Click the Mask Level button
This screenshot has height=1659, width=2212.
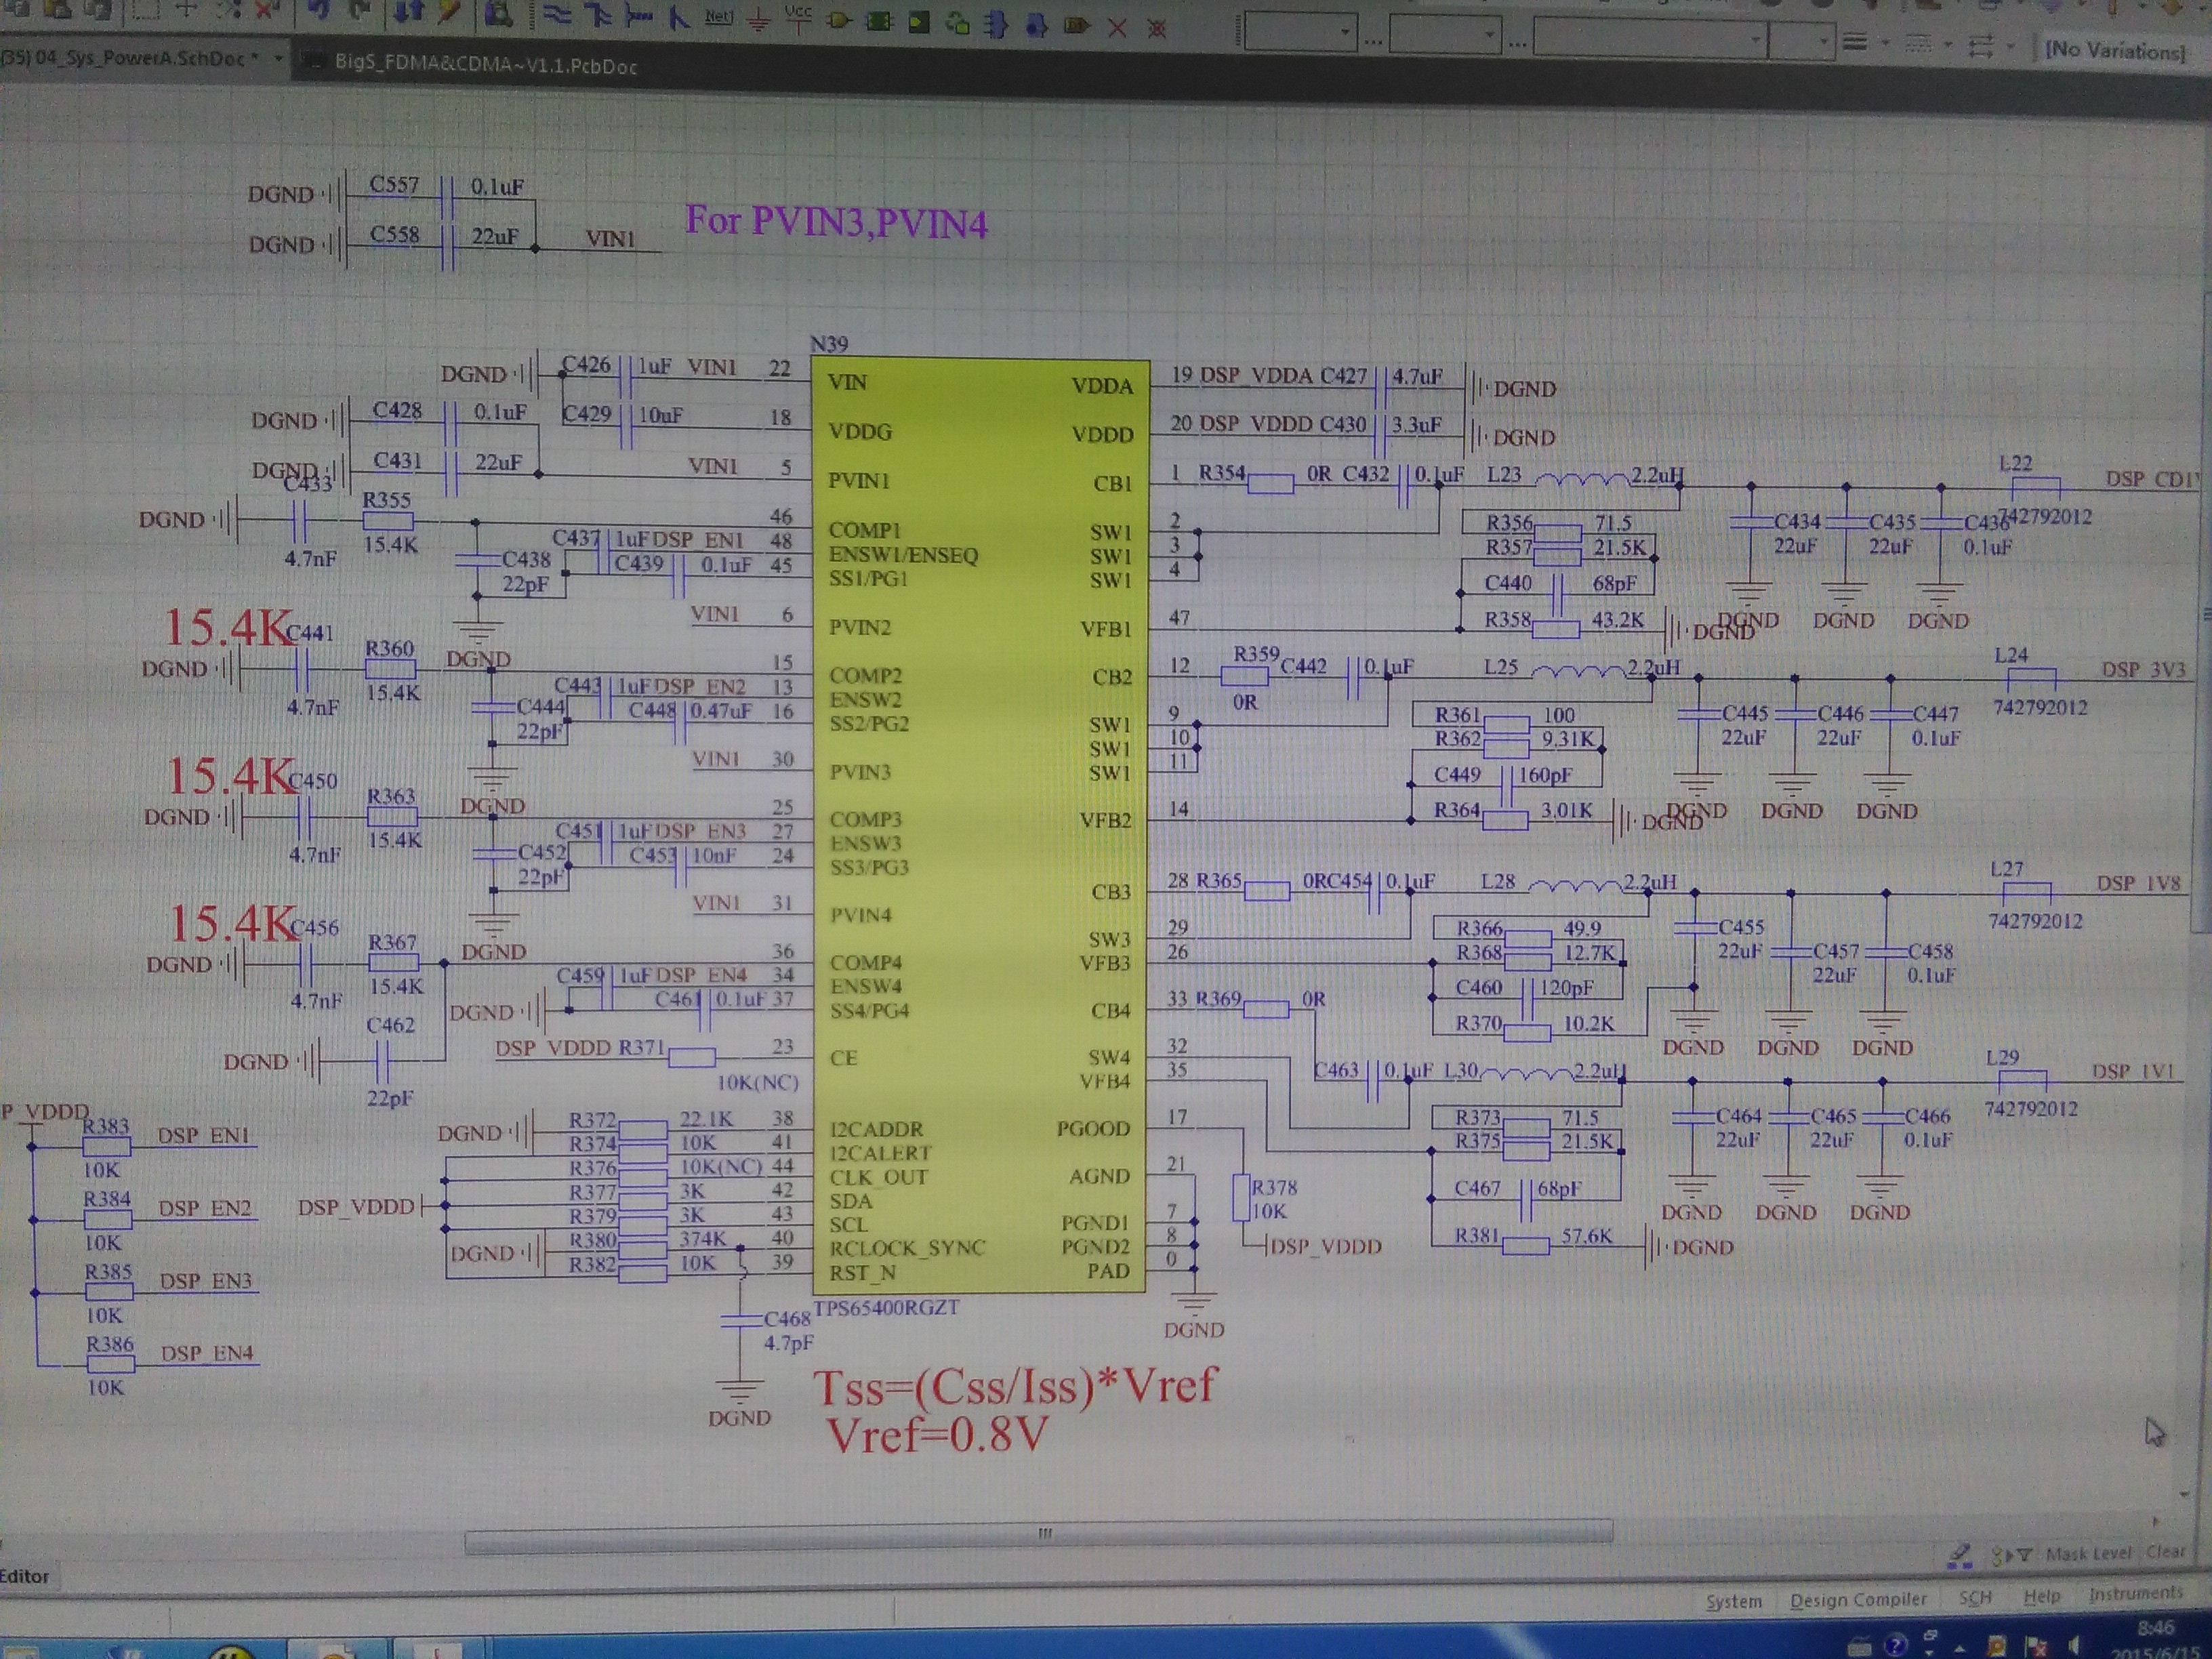pos(2088,1554)
